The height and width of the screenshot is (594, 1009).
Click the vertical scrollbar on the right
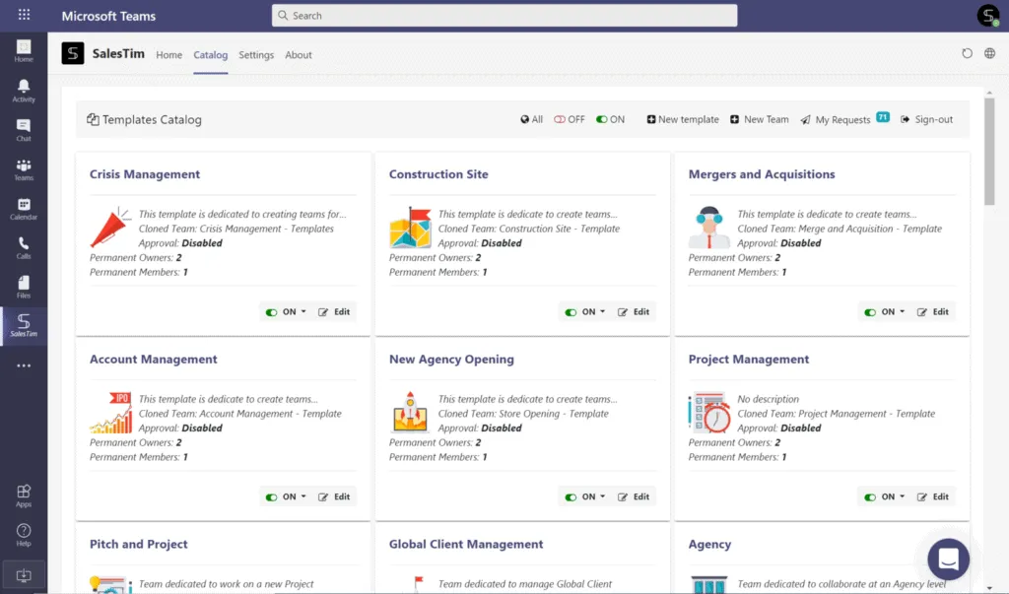pos(989,148)
